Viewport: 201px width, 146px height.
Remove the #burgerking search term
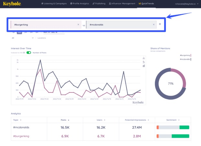pos(78,25)
